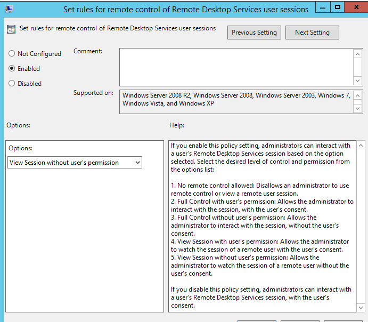This screenshot has height=322, width=368.
Task: Click the policy setting icon beside the title
Action: pos(11,29)
